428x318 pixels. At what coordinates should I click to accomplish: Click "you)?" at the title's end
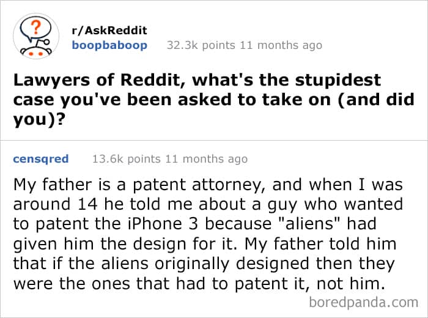tap(37, 119)
